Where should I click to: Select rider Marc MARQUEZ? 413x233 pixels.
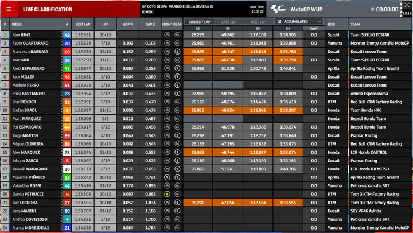tap(26, 119)
